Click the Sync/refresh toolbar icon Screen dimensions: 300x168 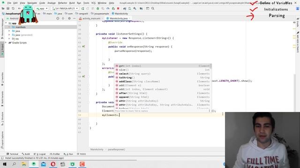click(x=13, y=8)
